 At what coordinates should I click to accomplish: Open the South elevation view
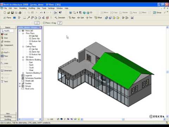pyautogui.click(x=31, y=68)
